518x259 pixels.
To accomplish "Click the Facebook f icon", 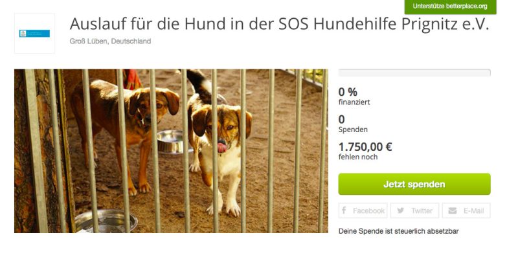I will click(344, 210).
